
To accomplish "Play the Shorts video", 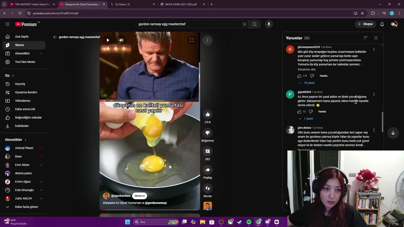I will [108, 40].
